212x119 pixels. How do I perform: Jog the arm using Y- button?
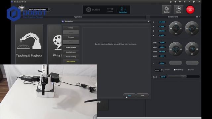(176, 33)
